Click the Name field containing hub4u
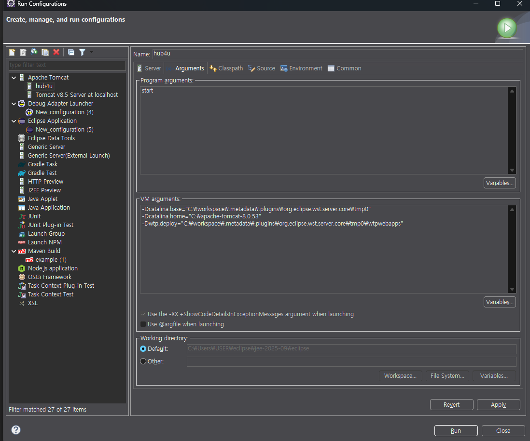 tap(338, 53)
